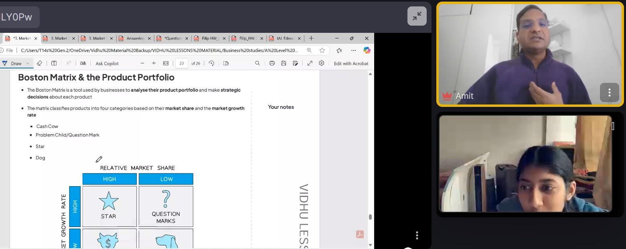Click the Rotate page icon
This screenshot has height=249, width=626.
211,63
